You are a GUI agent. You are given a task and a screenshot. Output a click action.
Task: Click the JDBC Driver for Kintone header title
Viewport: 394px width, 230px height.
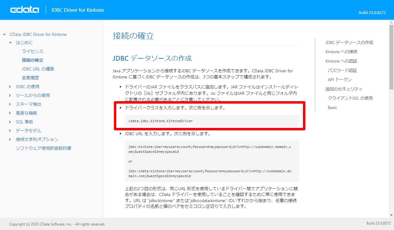tap(78, 10)
